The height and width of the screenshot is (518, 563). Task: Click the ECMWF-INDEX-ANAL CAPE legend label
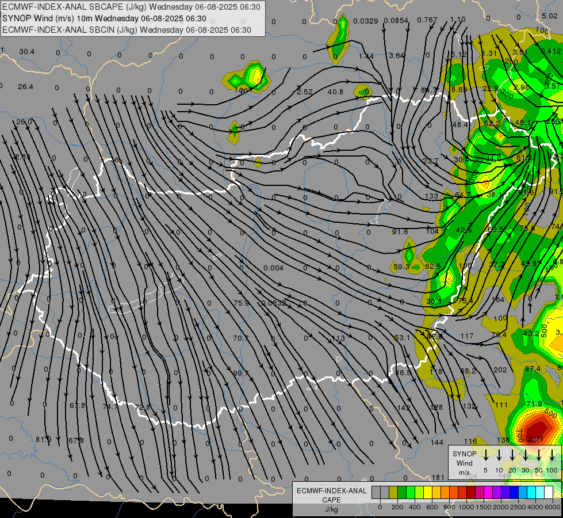point(331,495)
